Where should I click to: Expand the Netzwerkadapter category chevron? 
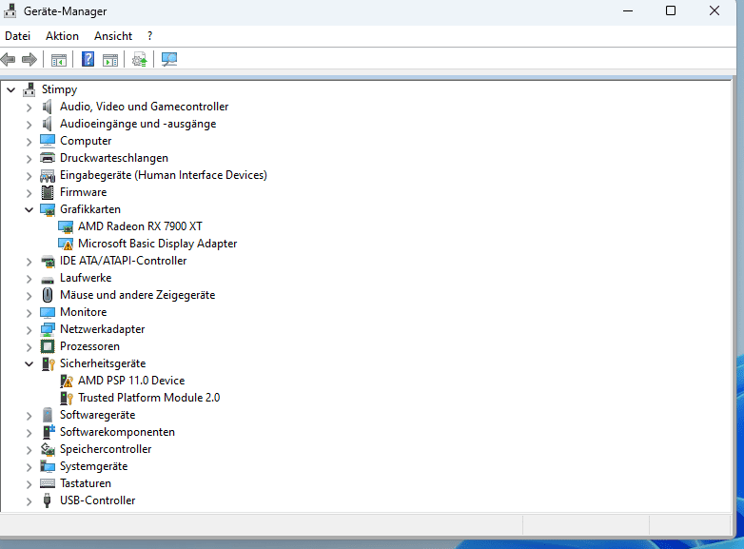(29, 330)
